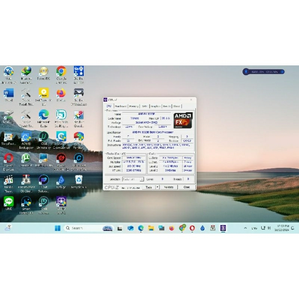Switch to the Memory tab in CPU-Z

coord(134,106)
